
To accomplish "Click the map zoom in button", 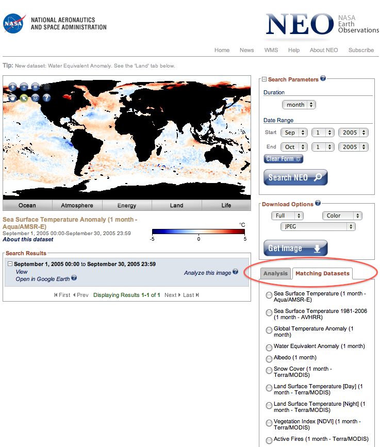I will (x=12, y=87).
